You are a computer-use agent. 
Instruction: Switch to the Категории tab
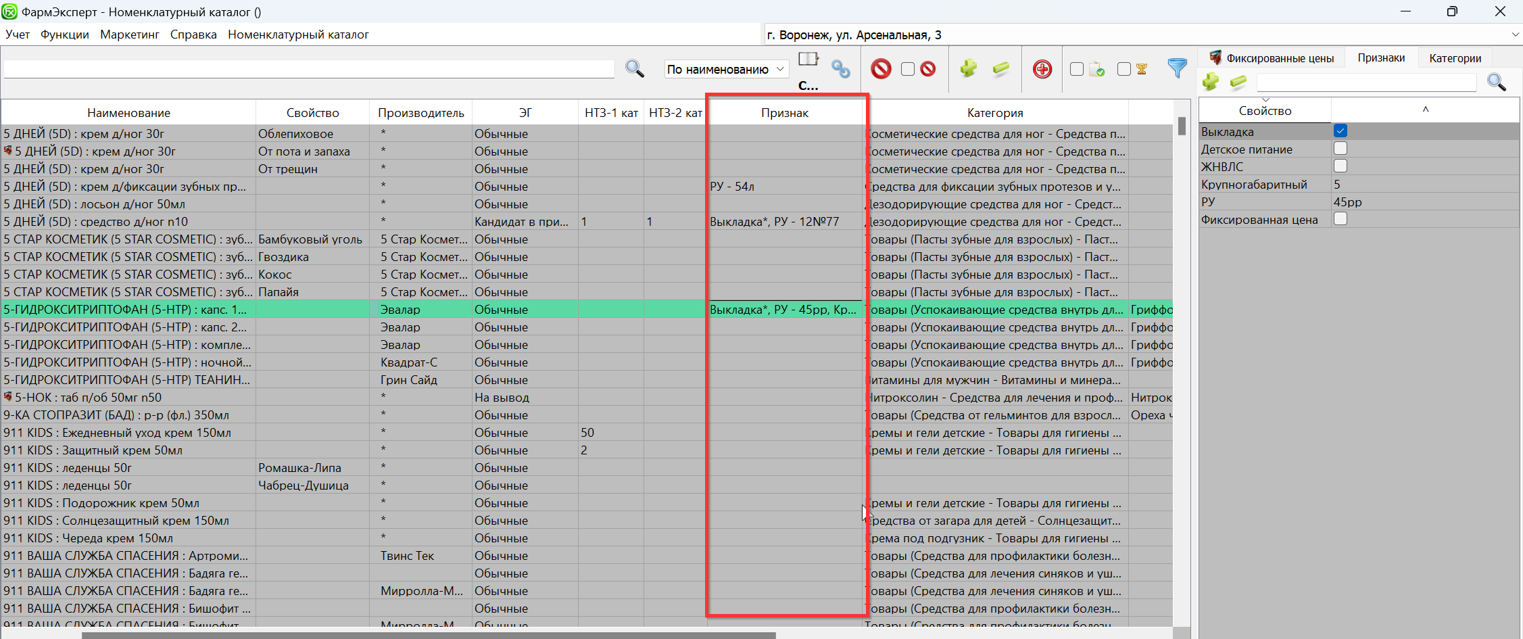[x=1455, y=58]
